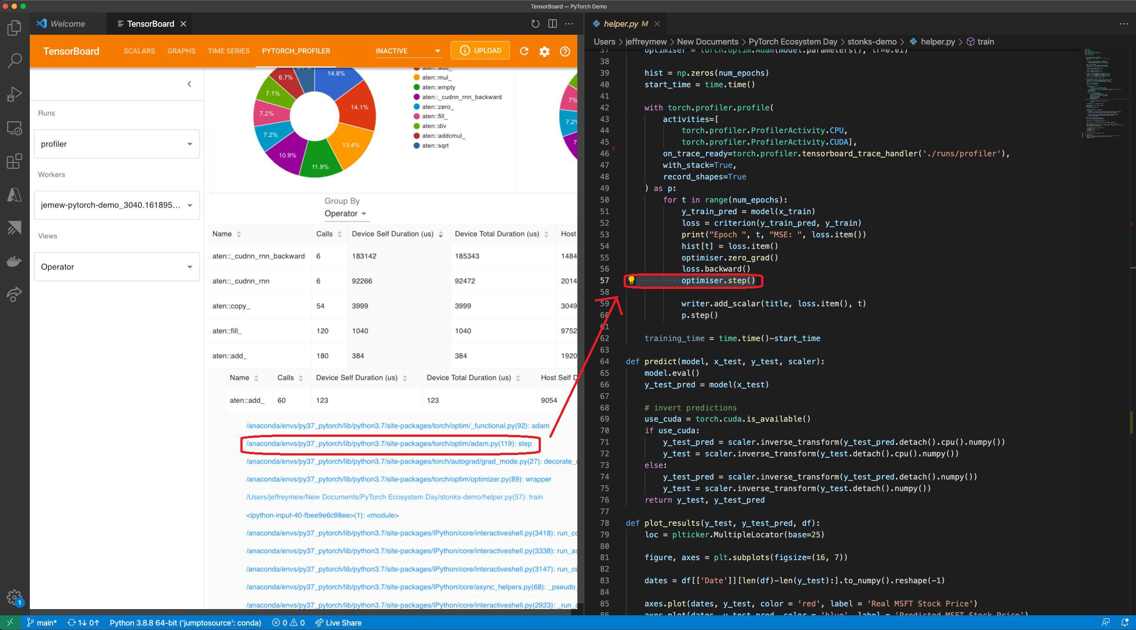Open the Explorer icon in activity bar
The height and width of the screenshot is (630, 1136).
[x=14, y=28]
